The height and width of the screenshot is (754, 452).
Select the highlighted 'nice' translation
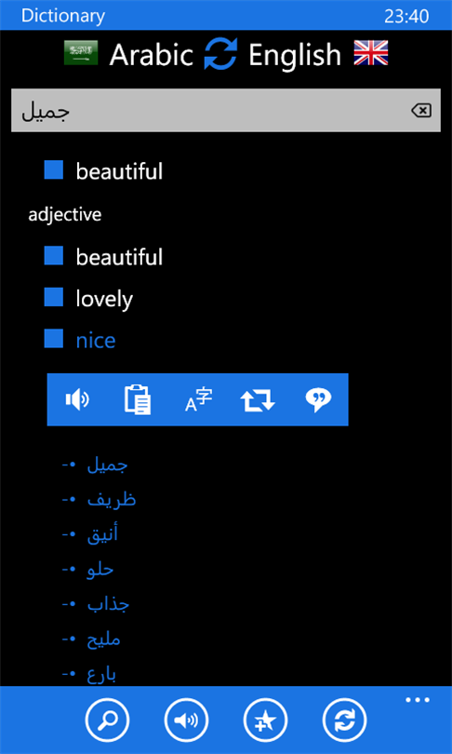coord(96,341)
